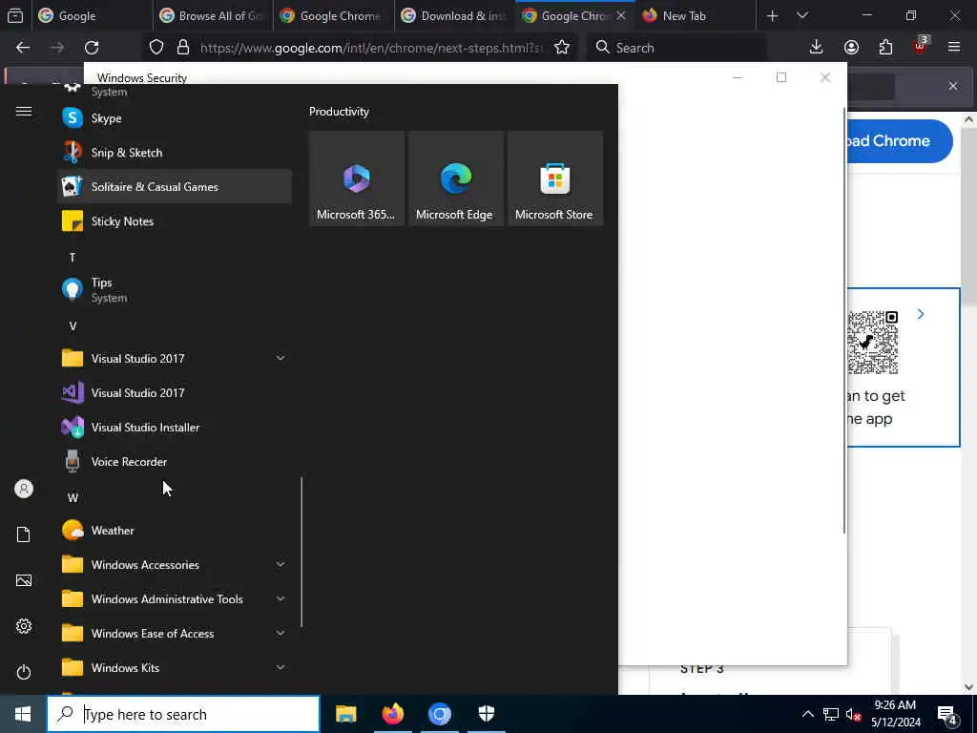Open Firefox downloads panel
The image size is (977, 733).
pos(817,48)
